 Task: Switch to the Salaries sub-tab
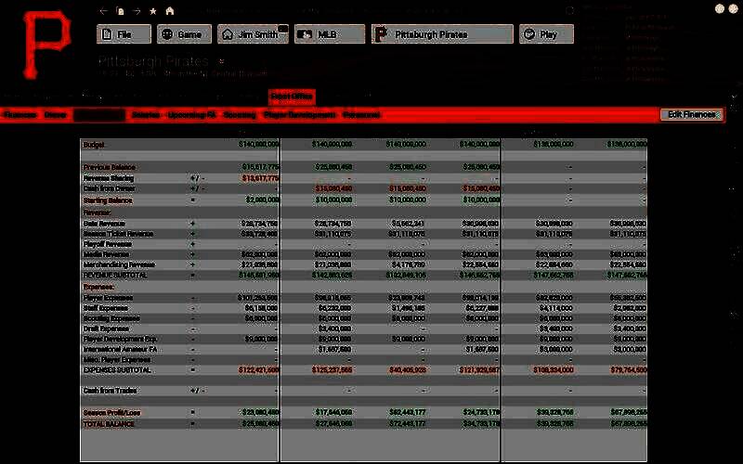coord(146,115)
